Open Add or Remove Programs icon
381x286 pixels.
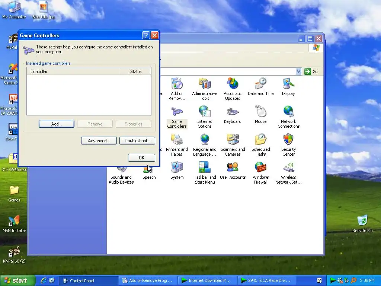[x=177, y=89]
